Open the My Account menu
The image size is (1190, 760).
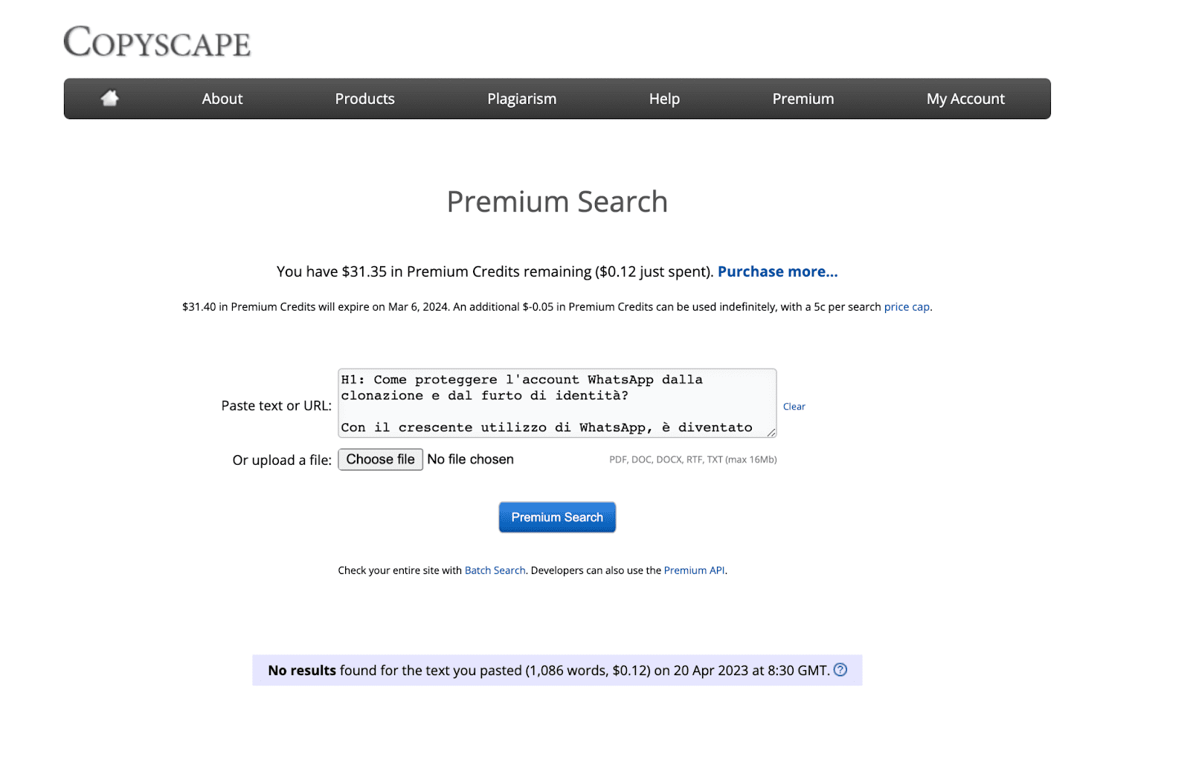[965, 99]
